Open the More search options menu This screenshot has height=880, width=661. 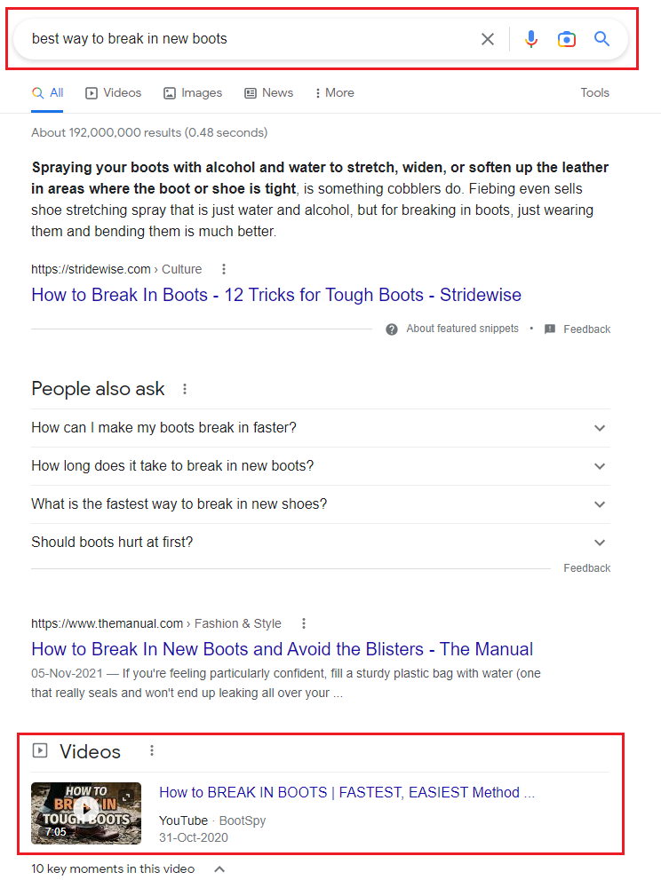point(334,93)
